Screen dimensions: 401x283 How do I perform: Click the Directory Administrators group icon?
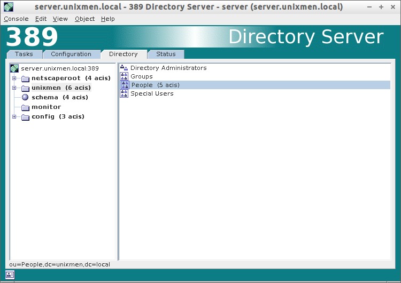pyautogui.click(x=124, y=68)
